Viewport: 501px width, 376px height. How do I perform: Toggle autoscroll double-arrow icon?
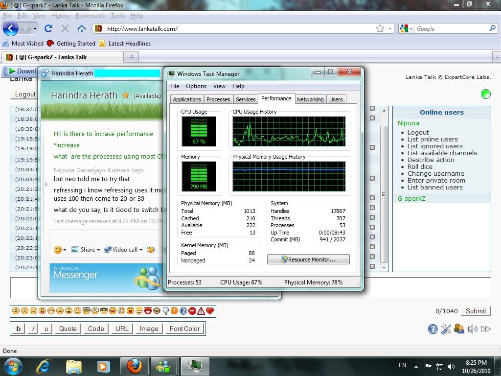[x=485, y=329]
